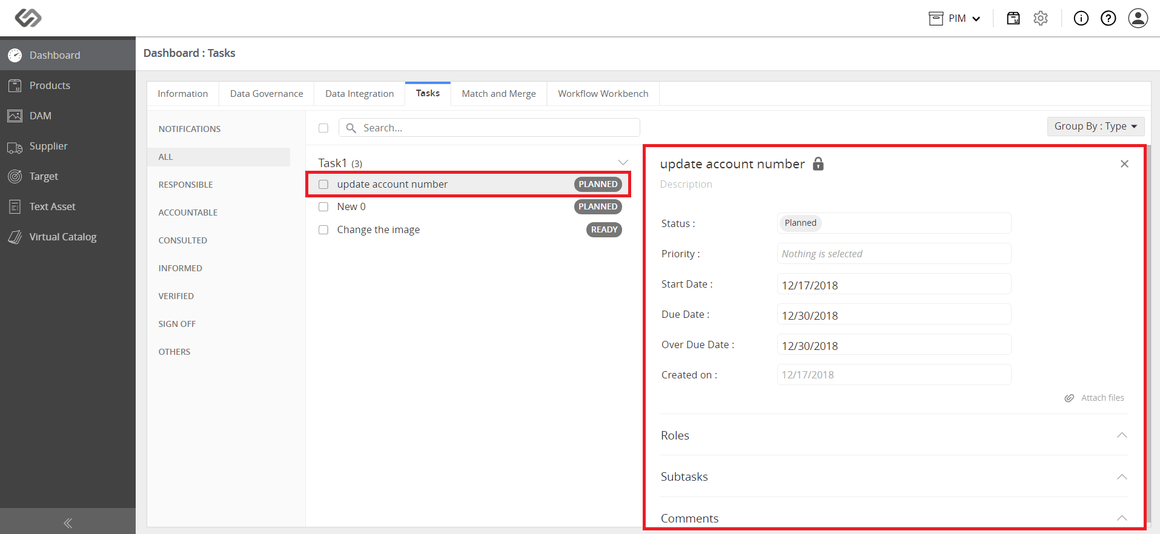Select the ALL filter
The width and height of the screenshot is (1160, 534).
pos(219,157)
